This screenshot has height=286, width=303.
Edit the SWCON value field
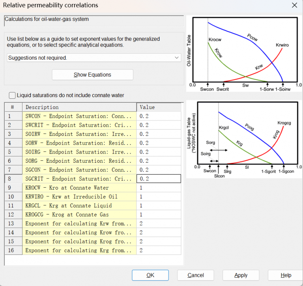click(x=159, y=116)
